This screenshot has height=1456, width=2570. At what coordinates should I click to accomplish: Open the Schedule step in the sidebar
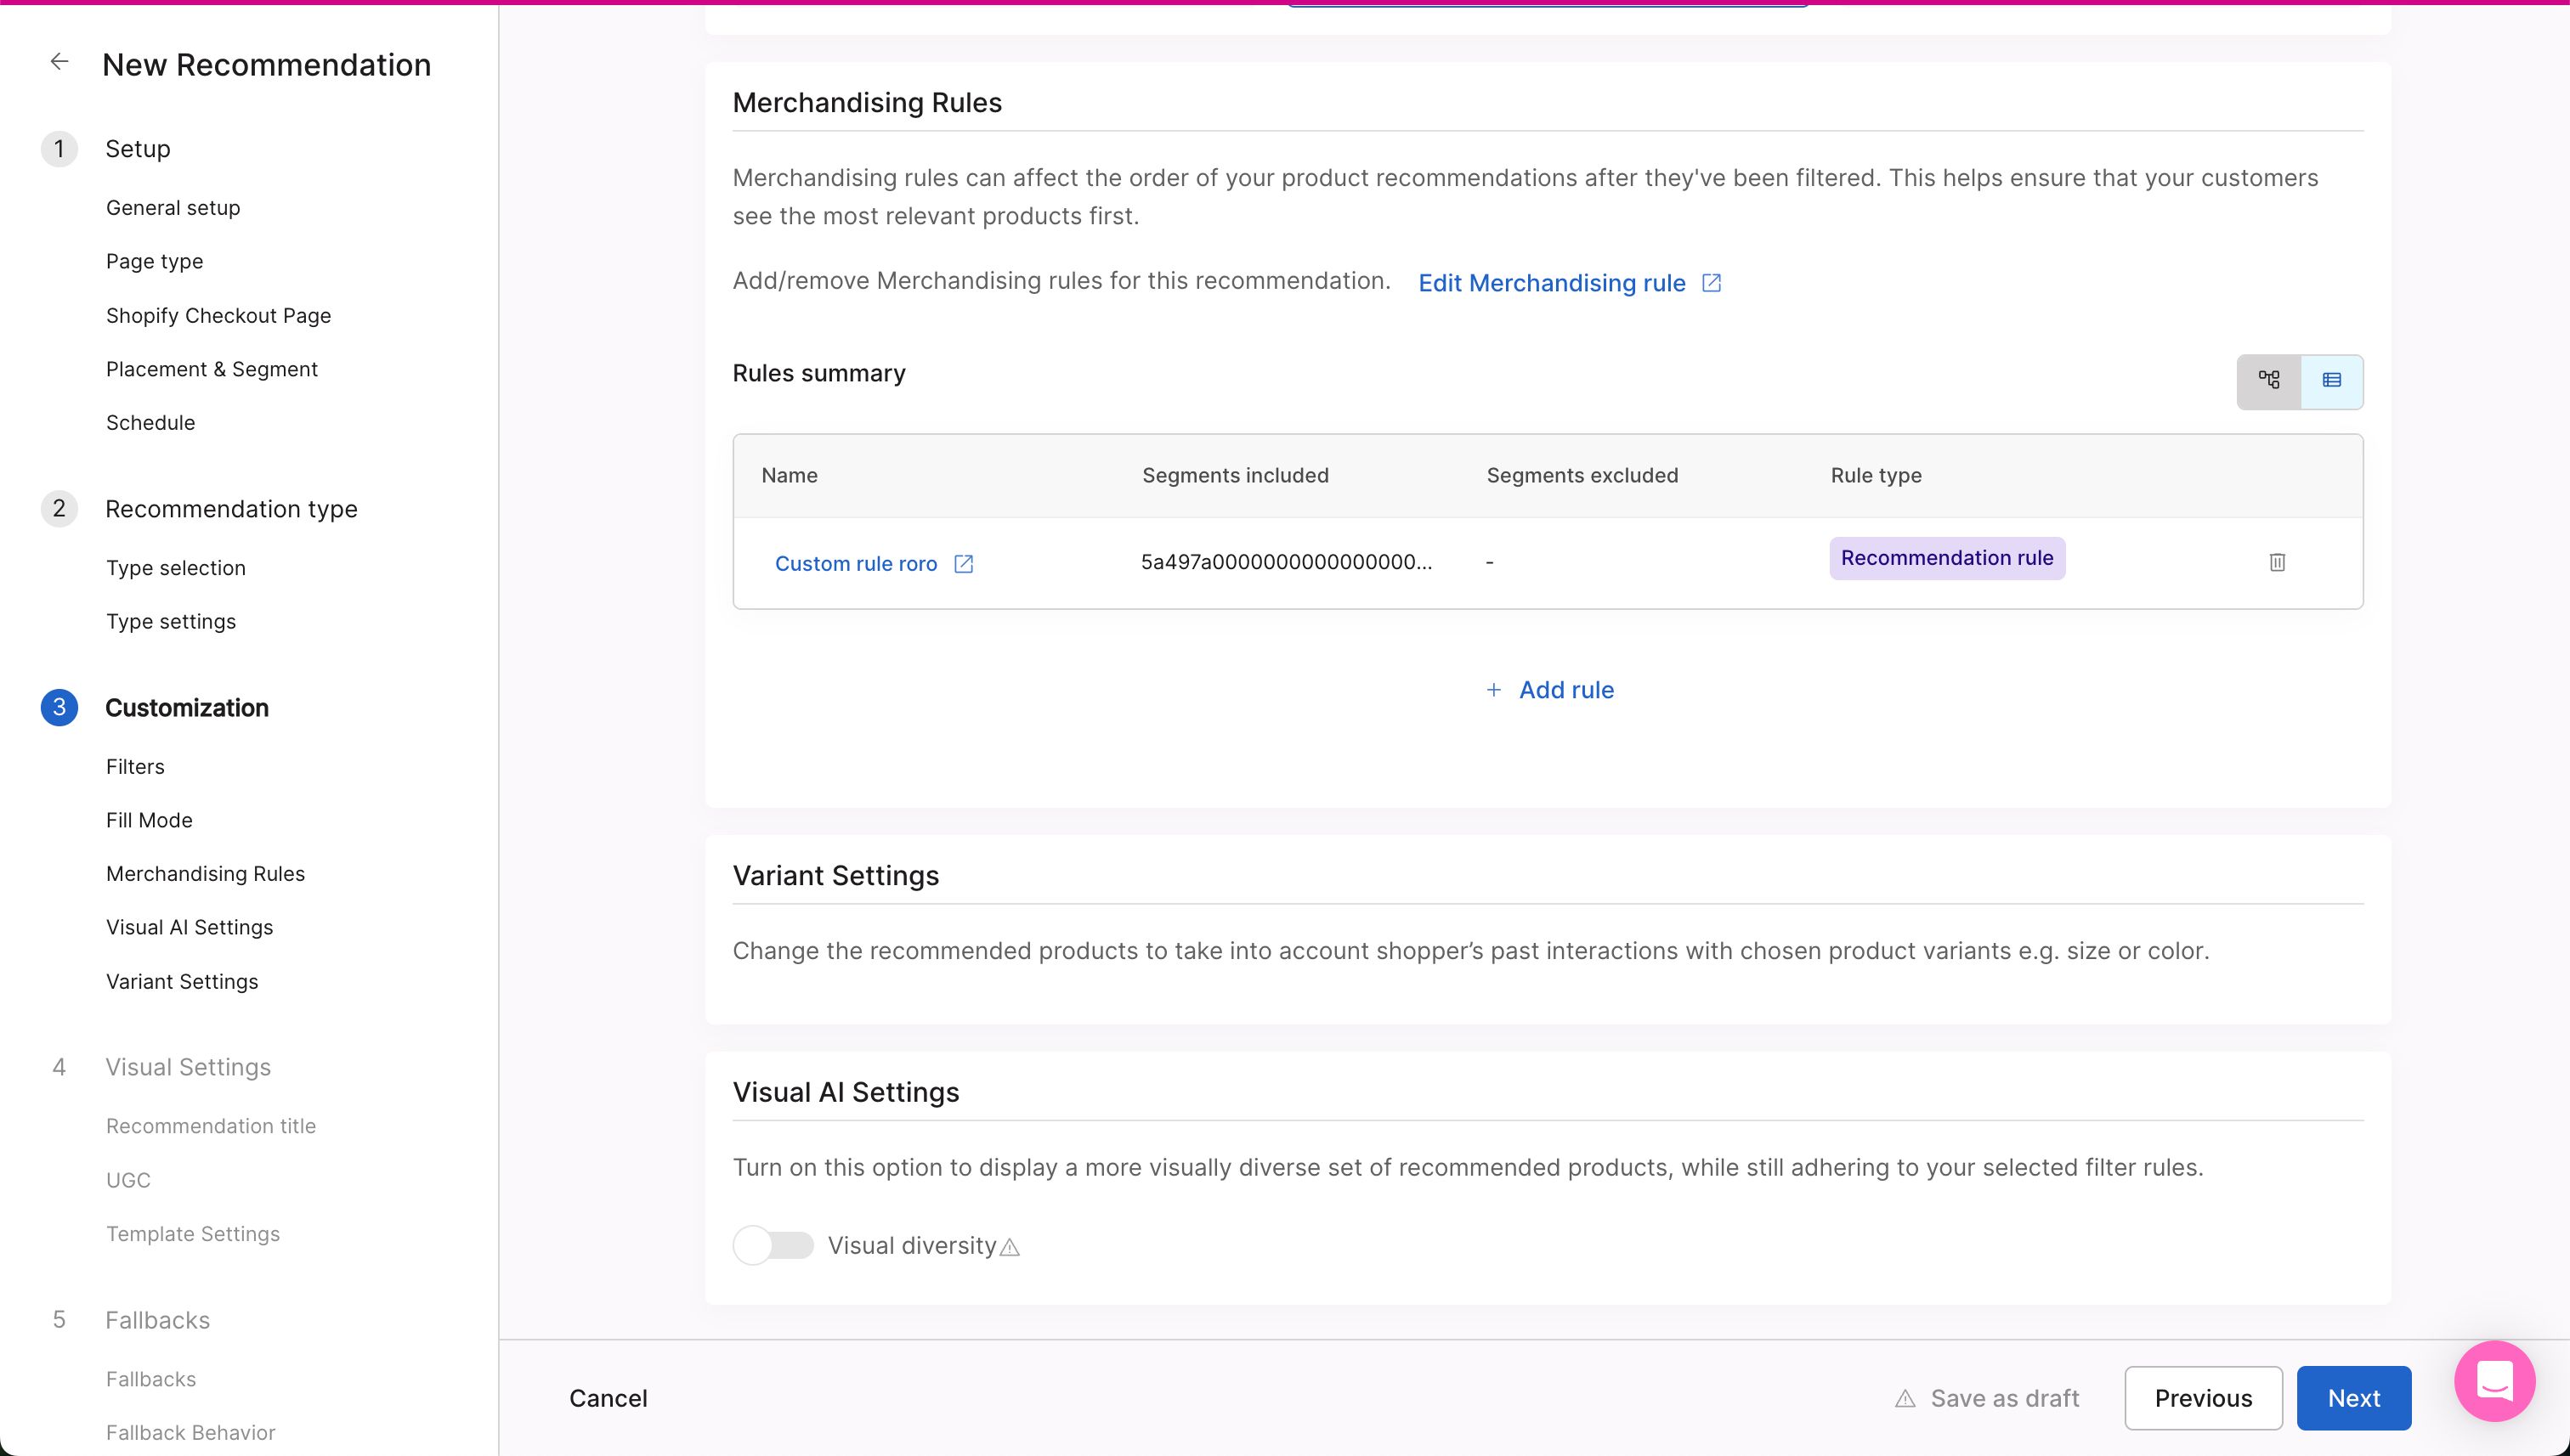(x=150, y=422)
